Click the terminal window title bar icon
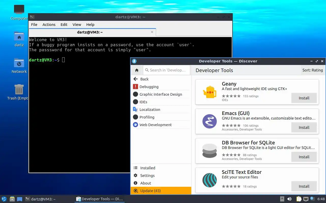The height and width of the screenshot is (203, 326). [32, 17]
